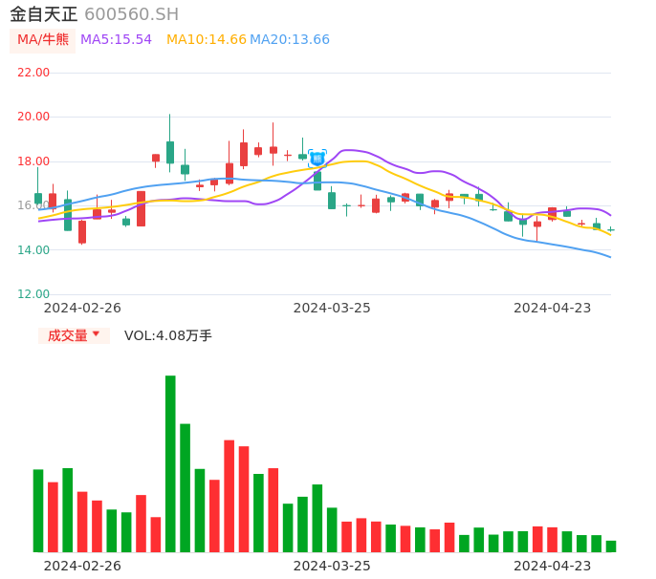Click the MA/牛熊 indicator button
The width and height of the screenshot is (656, 579).
click(43, 40)
